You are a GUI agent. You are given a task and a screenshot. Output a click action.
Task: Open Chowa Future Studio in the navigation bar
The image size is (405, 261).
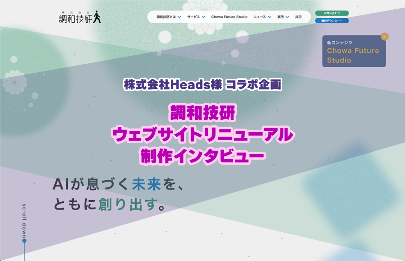click(x=229, y=17)
